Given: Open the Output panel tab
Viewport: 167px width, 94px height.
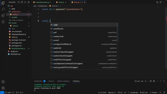Looking at the screenshot, I should 51,81.
